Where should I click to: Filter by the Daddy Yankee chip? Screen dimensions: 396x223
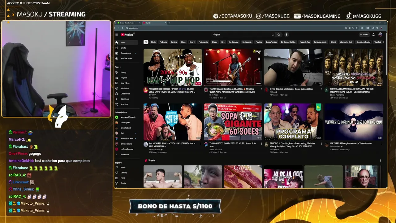[x=272, y=42]
